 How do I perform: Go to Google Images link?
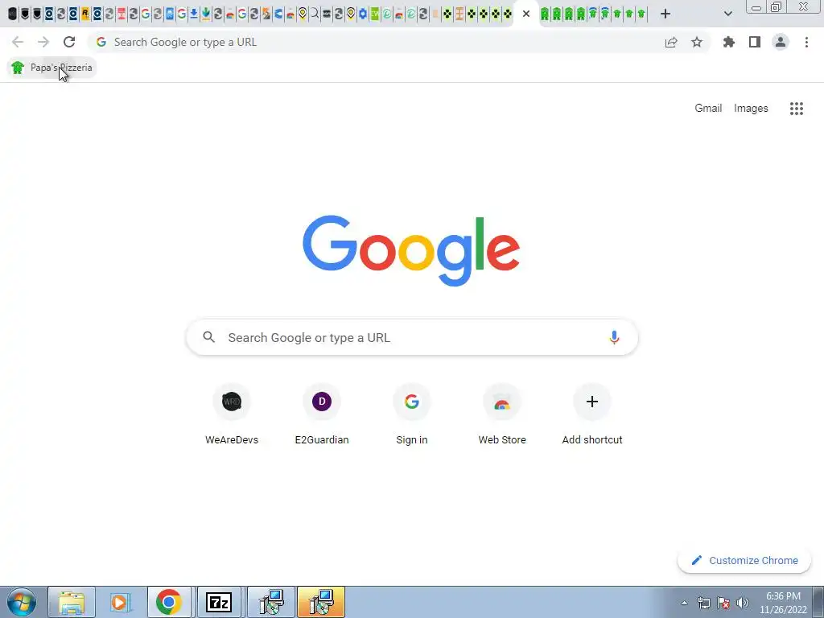(751, 109)
